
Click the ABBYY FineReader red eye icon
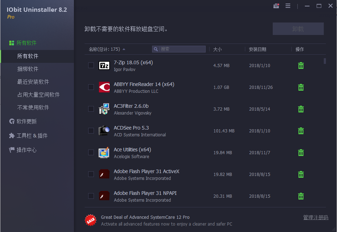(104, 87)
